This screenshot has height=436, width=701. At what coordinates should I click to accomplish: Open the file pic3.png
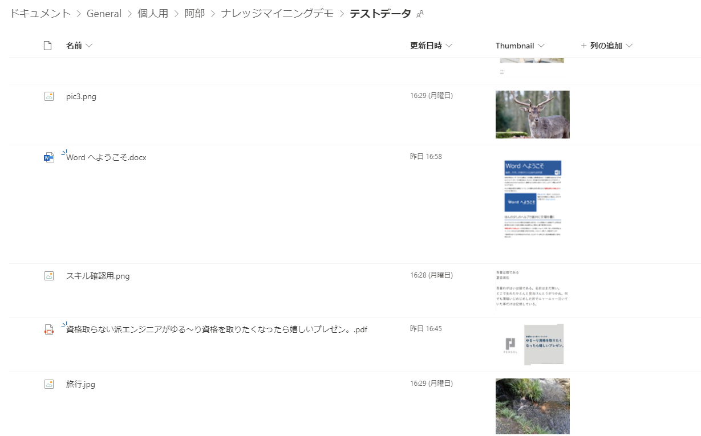coord(81,96)
